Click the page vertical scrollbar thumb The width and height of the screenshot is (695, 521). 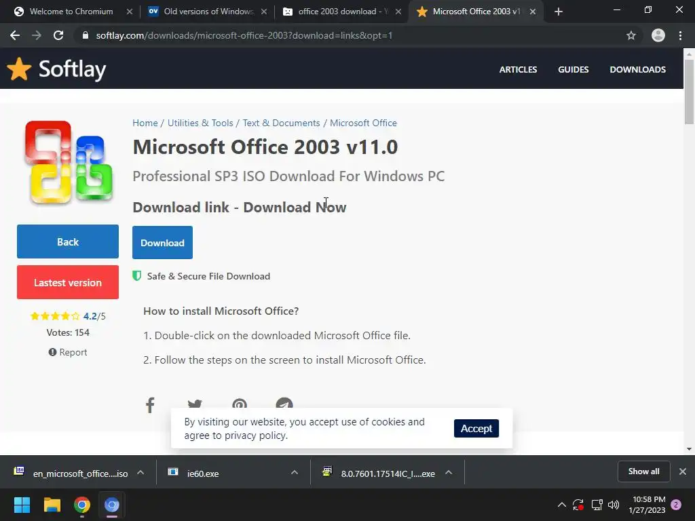coord(689,92)
